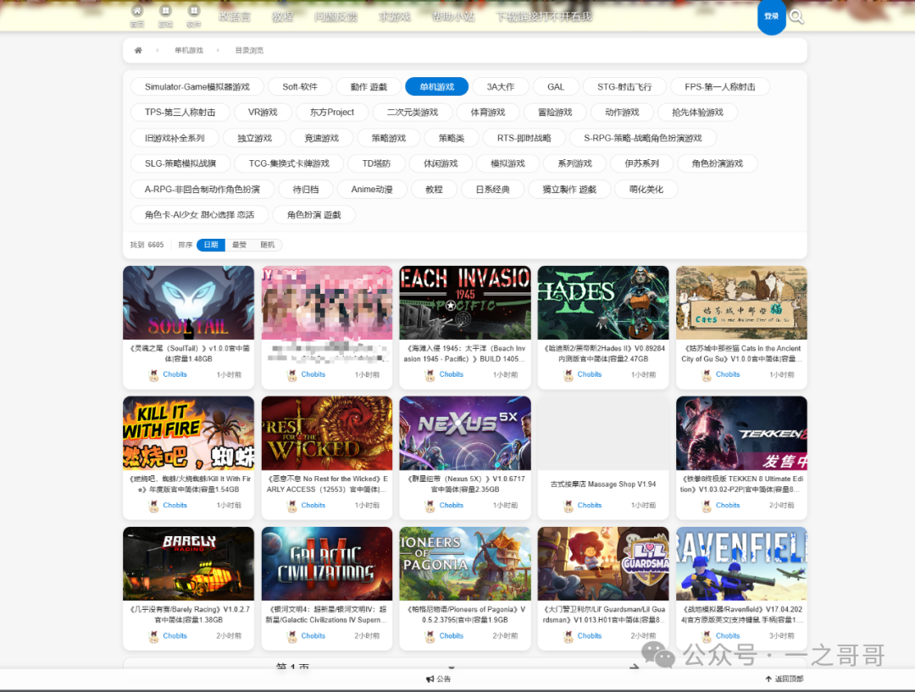Select the 日系经典 tag
The height and width of the screenshot is (692, 915).
[x=492, y=190]
